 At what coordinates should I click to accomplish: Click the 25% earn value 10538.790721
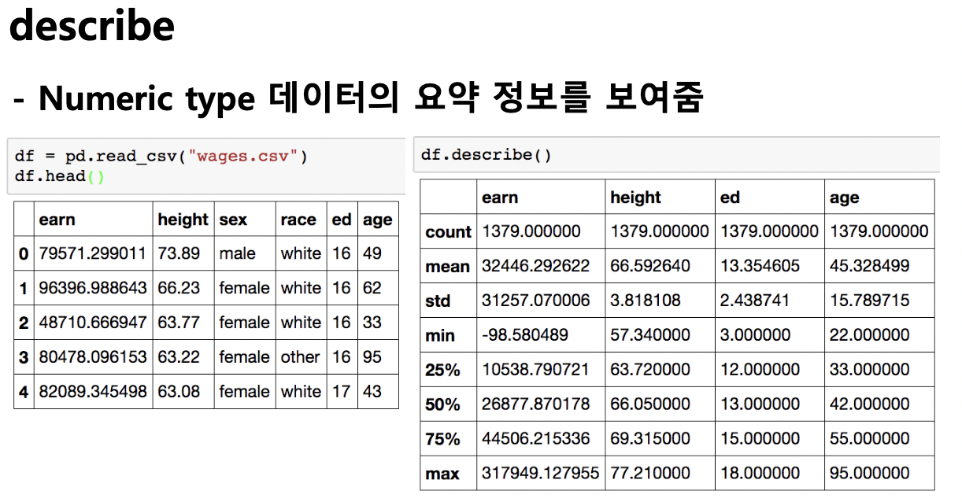coord(535,370)
